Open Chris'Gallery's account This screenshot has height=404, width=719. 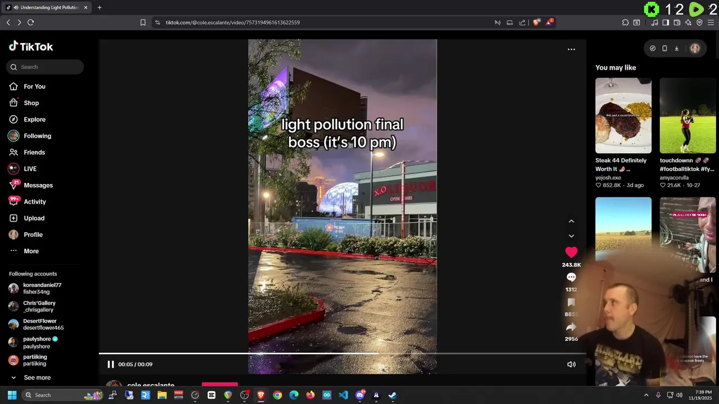coord(39,306)
